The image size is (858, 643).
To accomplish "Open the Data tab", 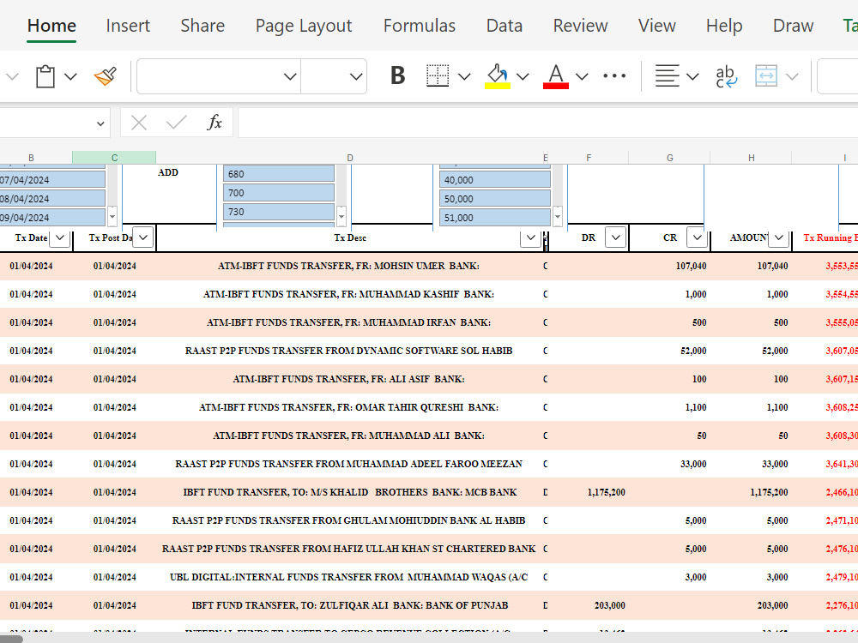I will click(504, 26).
